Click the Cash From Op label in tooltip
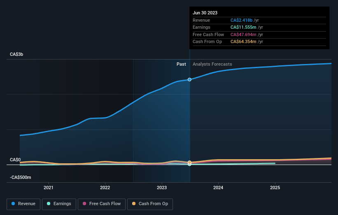 (207, 42)
